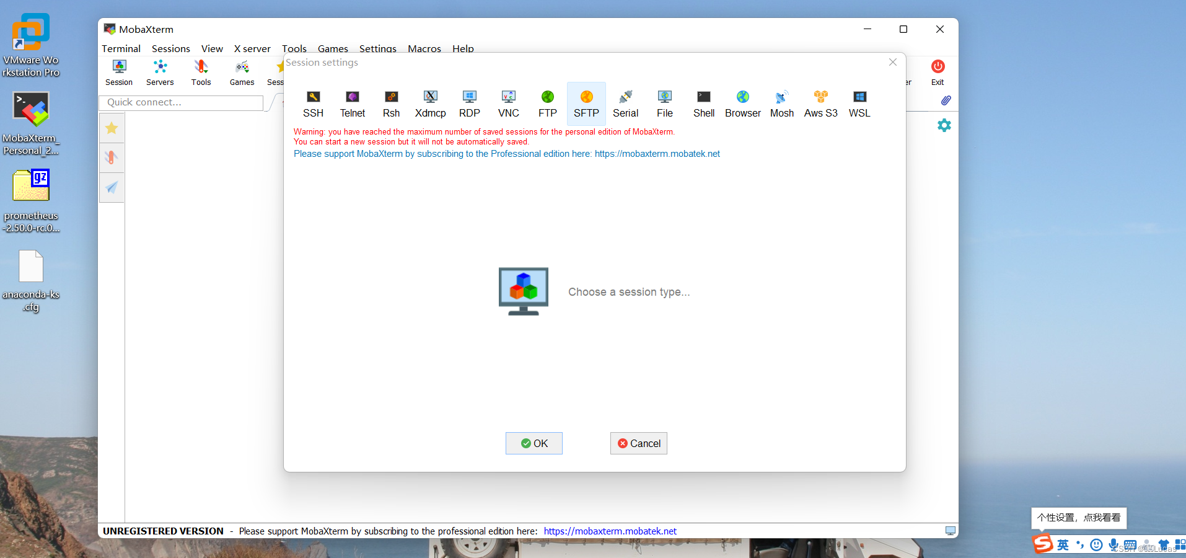Open the View menu
This screenshot has width=1186, height=558.
tap(212, 48)
